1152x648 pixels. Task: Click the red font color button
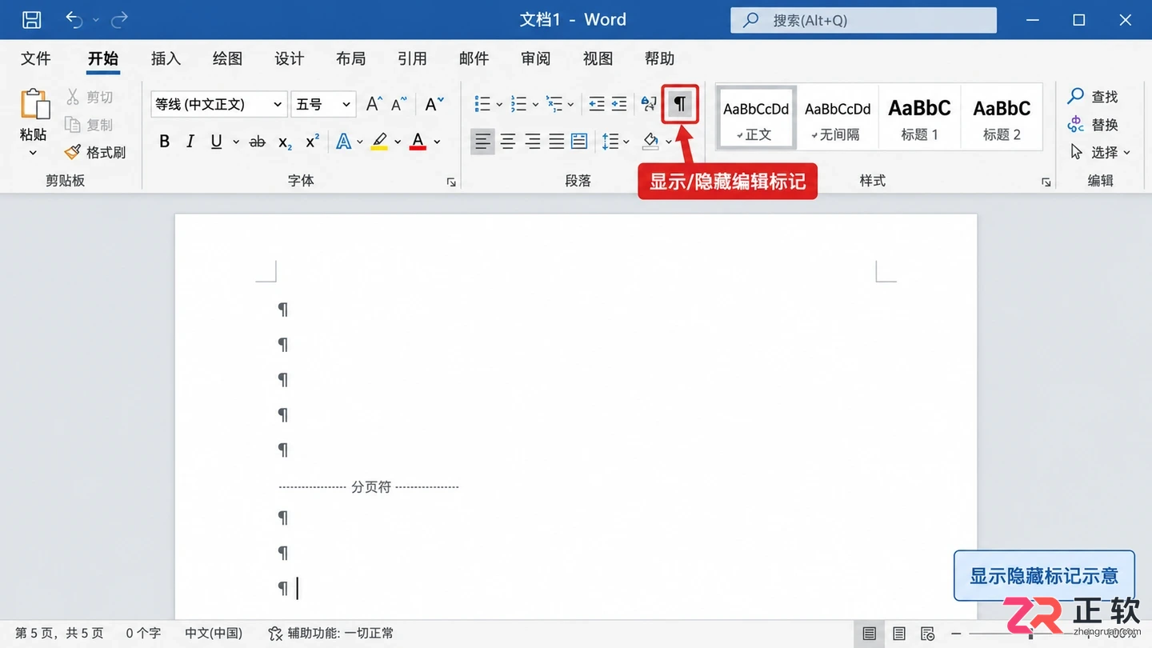[x=418, y=142]
